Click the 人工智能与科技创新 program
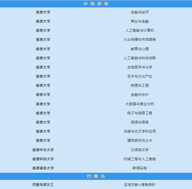 (x=140, y=58)
